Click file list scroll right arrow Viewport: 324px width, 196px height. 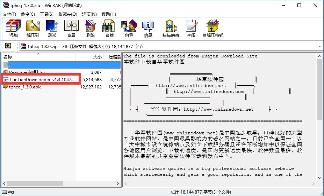point(118,183)
